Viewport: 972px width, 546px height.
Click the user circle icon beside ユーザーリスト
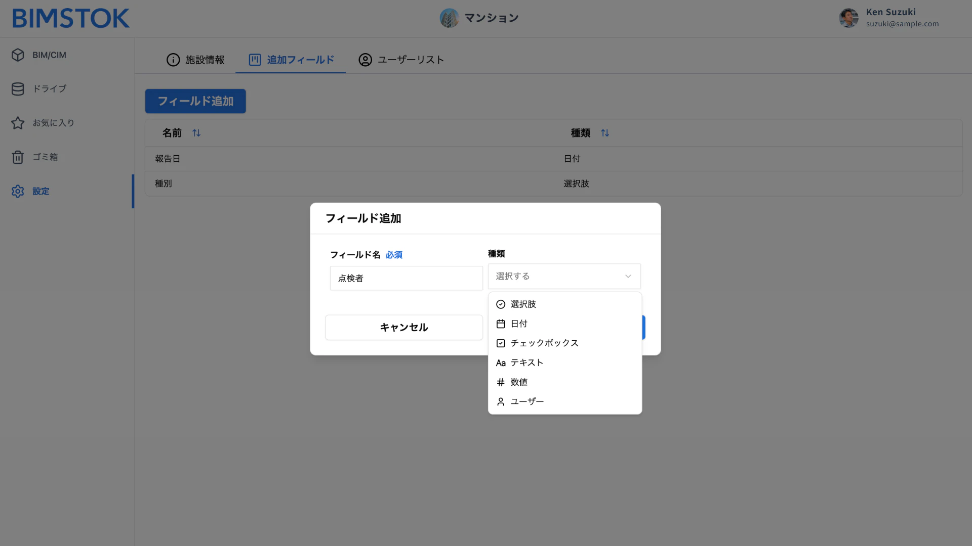pos(365,60)
